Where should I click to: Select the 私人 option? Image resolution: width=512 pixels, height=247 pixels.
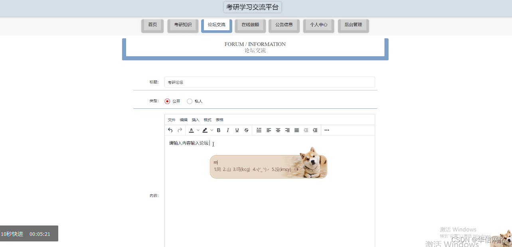[x=190, y=101]
